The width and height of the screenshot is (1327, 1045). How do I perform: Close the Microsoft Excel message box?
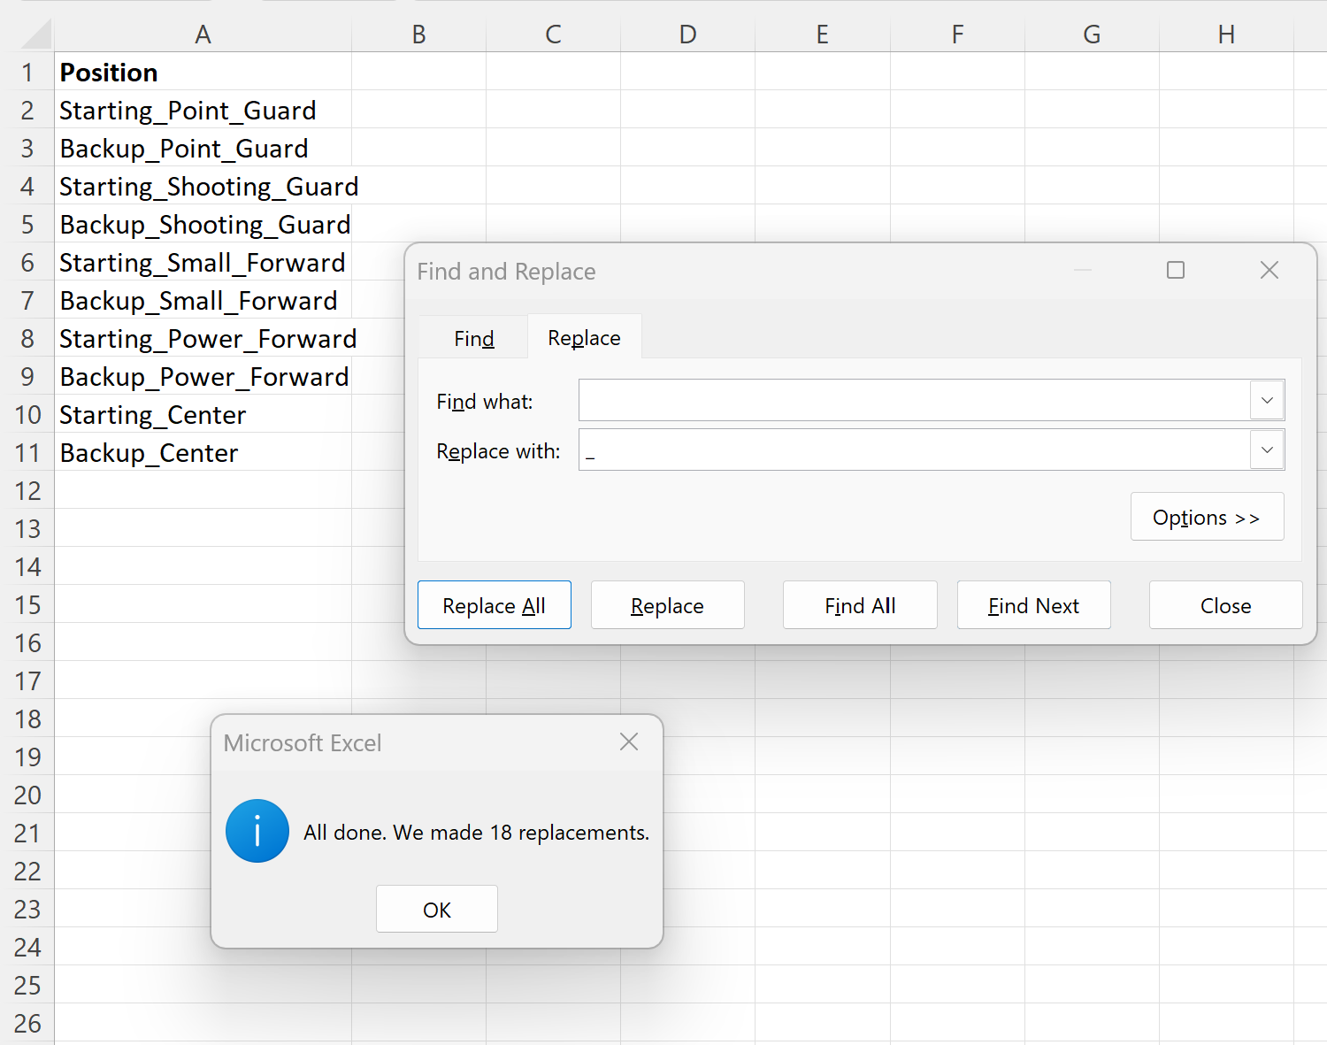(x=628, y=741)
